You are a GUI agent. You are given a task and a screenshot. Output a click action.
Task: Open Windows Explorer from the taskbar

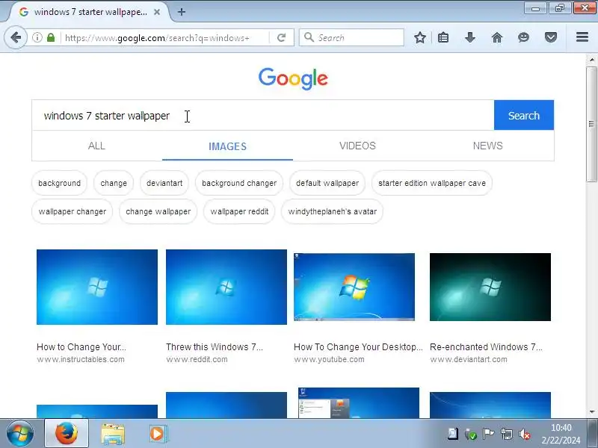pyautogui.click(x=113, y=434)
